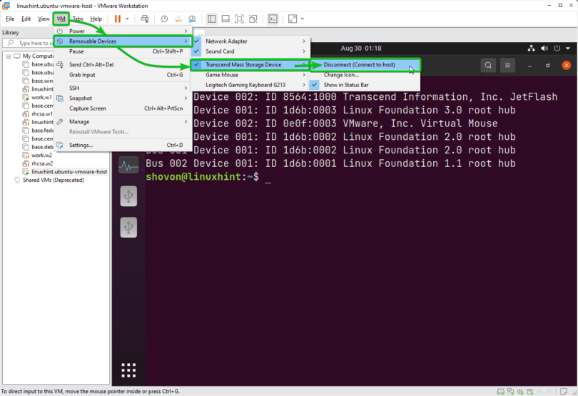Viewport: 578px width, 396px height.
Task: Open the Help menu
Action: (96, 19)
